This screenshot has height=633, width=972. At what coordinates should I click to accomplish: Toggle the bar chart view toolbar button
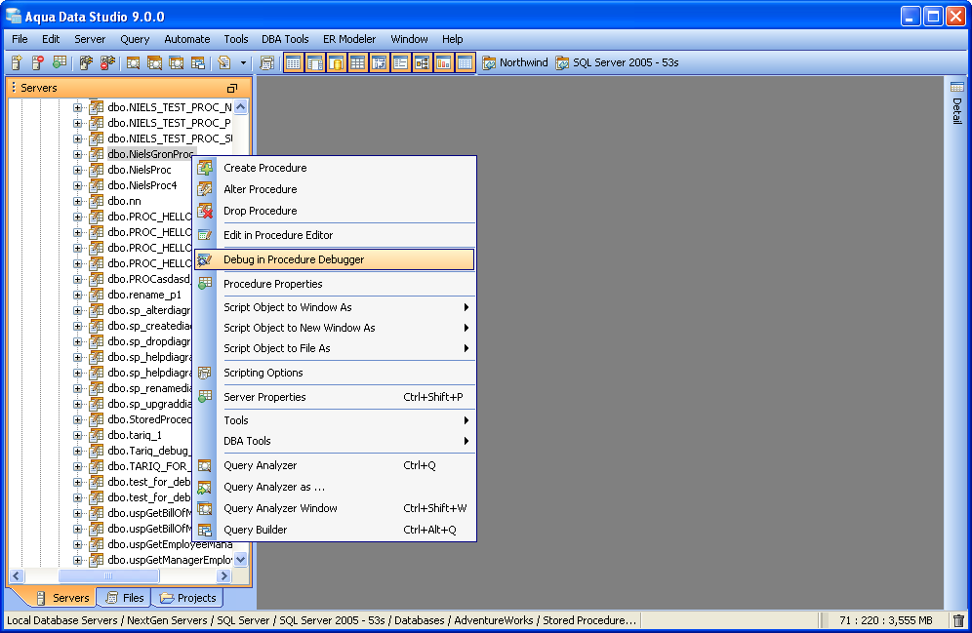pyautogui.click(x=444, y=62)
